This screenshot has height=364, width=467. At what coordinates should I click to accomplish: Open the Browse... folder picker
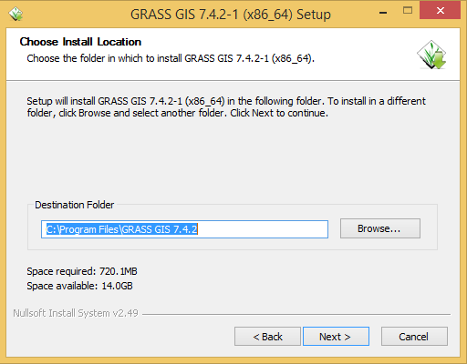380,228
